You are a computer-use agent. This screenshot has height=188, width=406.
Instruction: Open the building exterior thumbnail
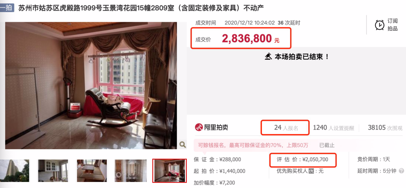click(x=15, y=171)
